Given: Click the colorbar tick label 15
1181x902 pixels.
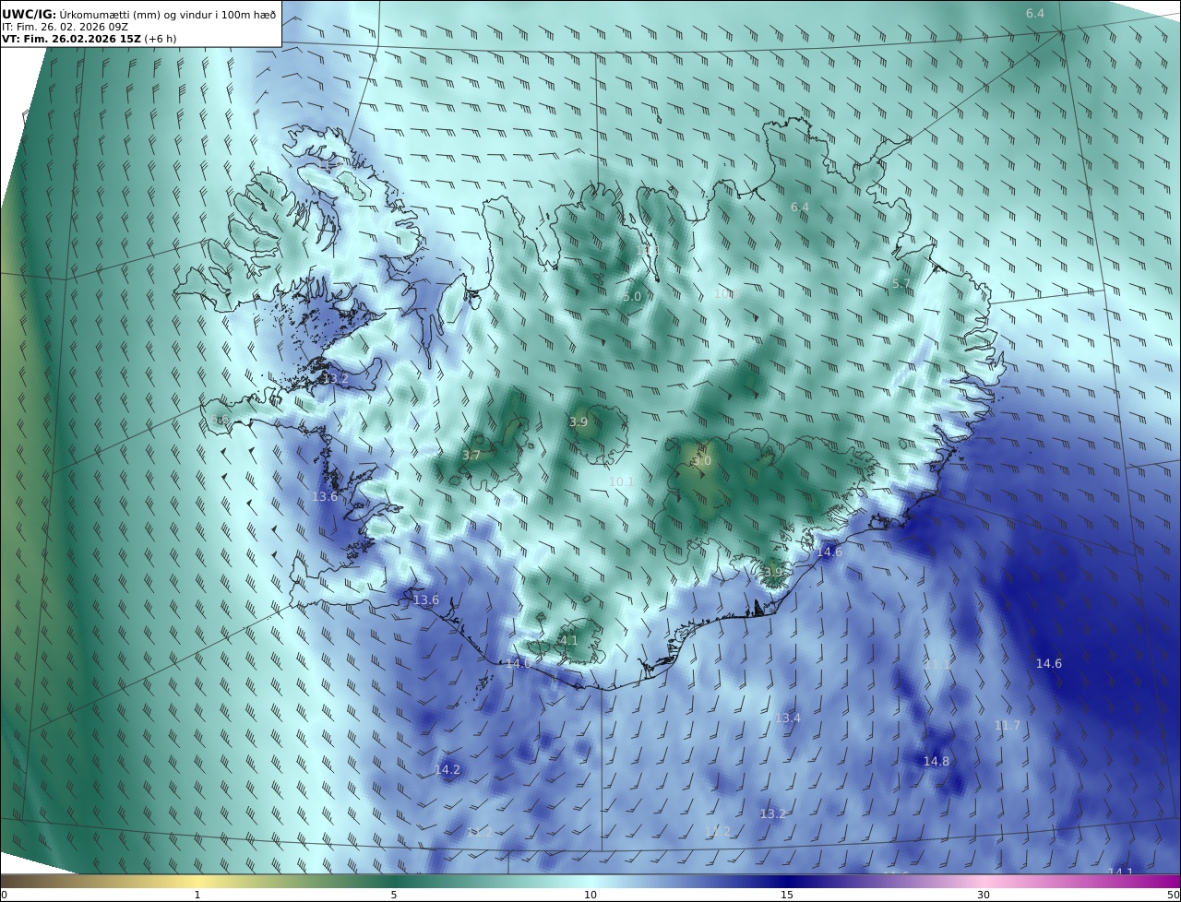Looking at the screenshot, I should pyautogui.click(x=787, y=895).
